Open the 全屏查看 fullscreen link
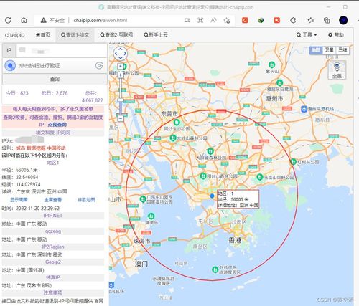This screenshot has width=359, height=306. [53, 200]
